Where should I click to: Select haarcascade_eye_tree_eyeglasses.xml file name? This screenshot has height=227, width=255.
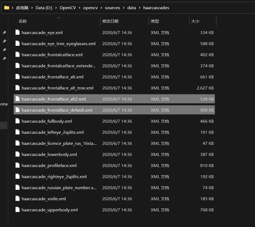coord(59,44)
